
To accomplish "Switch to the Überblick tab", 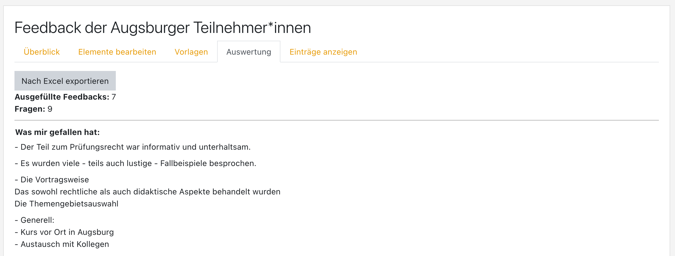I will pos(42,52).
